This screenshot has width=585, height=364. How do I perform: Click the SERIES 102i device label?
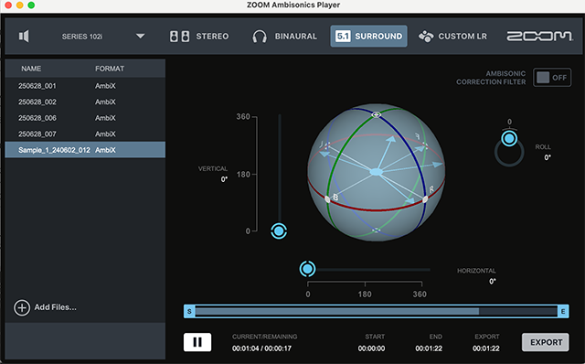(x=82, y=37)
